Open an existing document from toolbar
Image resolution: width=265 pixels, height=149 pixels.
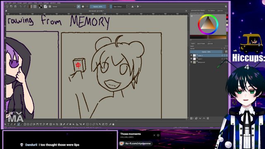click(11, 7)
